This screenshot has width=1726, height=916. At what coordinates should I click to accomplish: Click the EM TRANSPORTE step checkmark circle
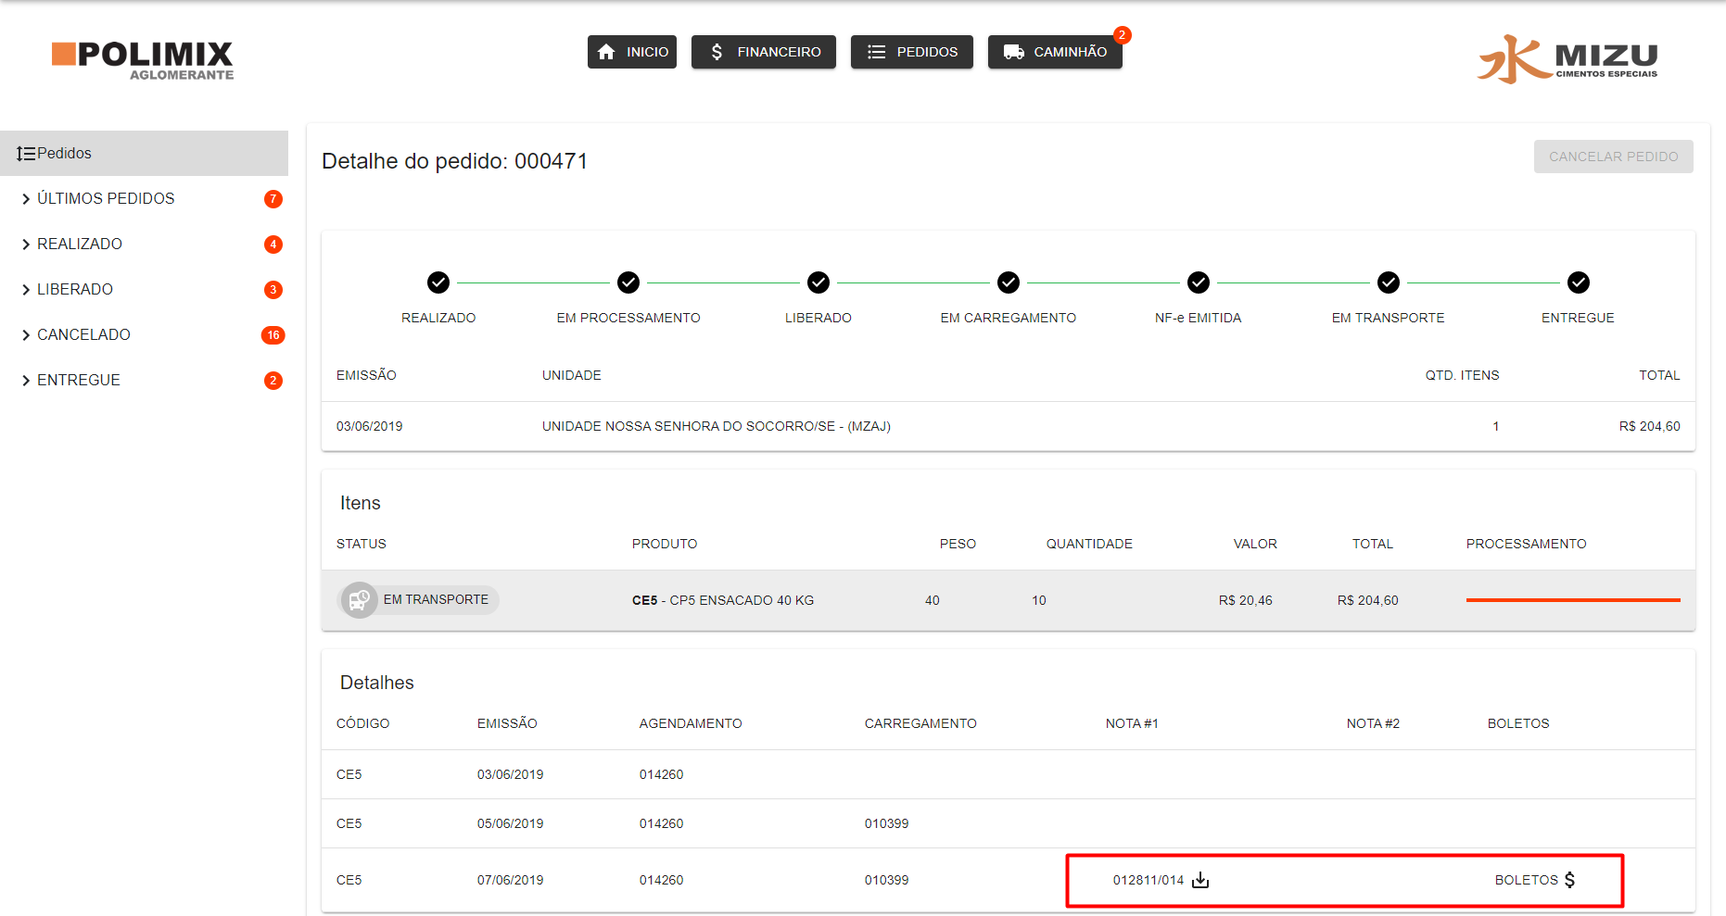pyautogui.click(x=1389, y=282)
